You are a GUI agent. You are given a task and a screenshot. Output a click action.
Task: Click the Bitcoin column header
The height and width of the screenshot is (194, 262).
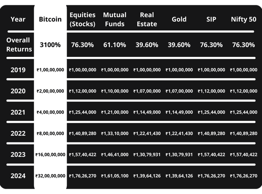50,19
